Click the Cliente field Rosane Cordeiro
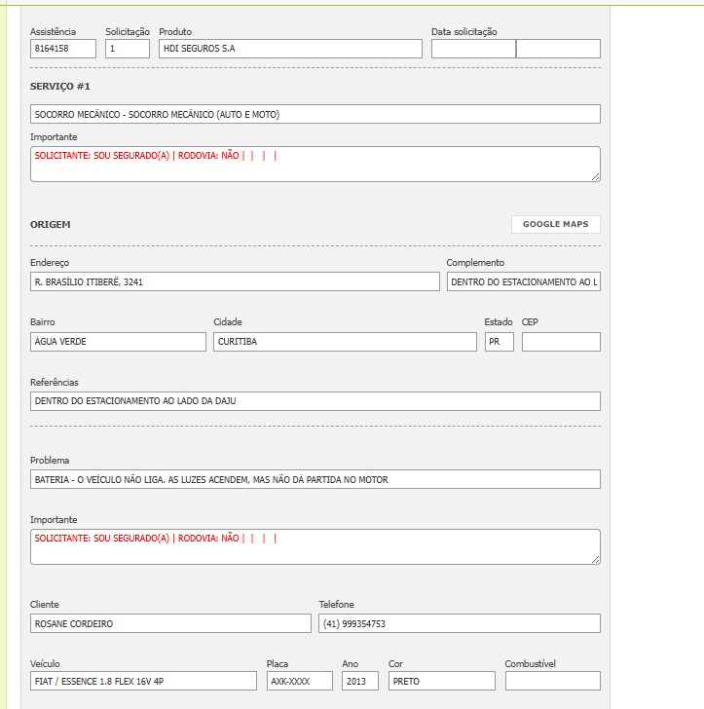This screenshot has height=709, width=704. [170, 623]
